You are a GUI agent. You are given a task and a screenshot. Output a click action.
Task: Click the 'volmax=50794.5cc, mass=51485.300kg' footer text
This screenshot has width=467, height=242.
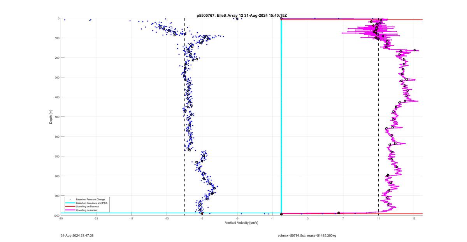(307, 235)
